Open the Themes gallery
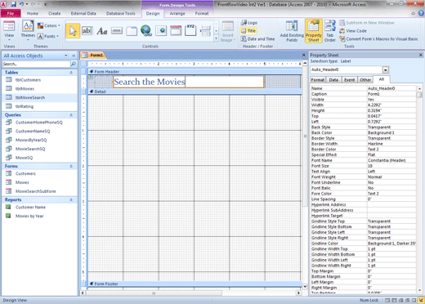 [x=28, y=30]
